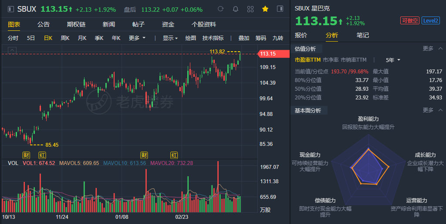446x224 pixels.
Task: Select the 日K chart period
Action: coord(48,38)
